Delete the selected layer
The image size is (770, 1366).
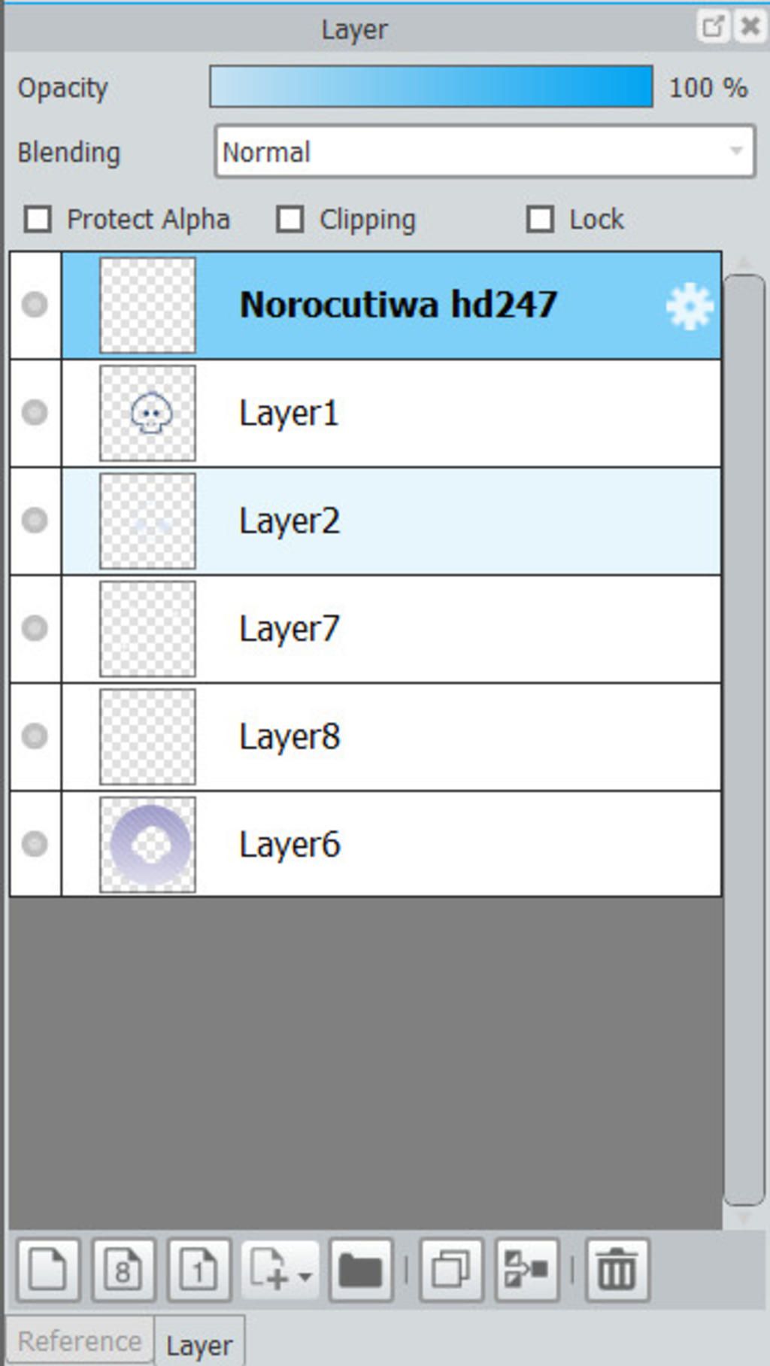coord(617,1270)
